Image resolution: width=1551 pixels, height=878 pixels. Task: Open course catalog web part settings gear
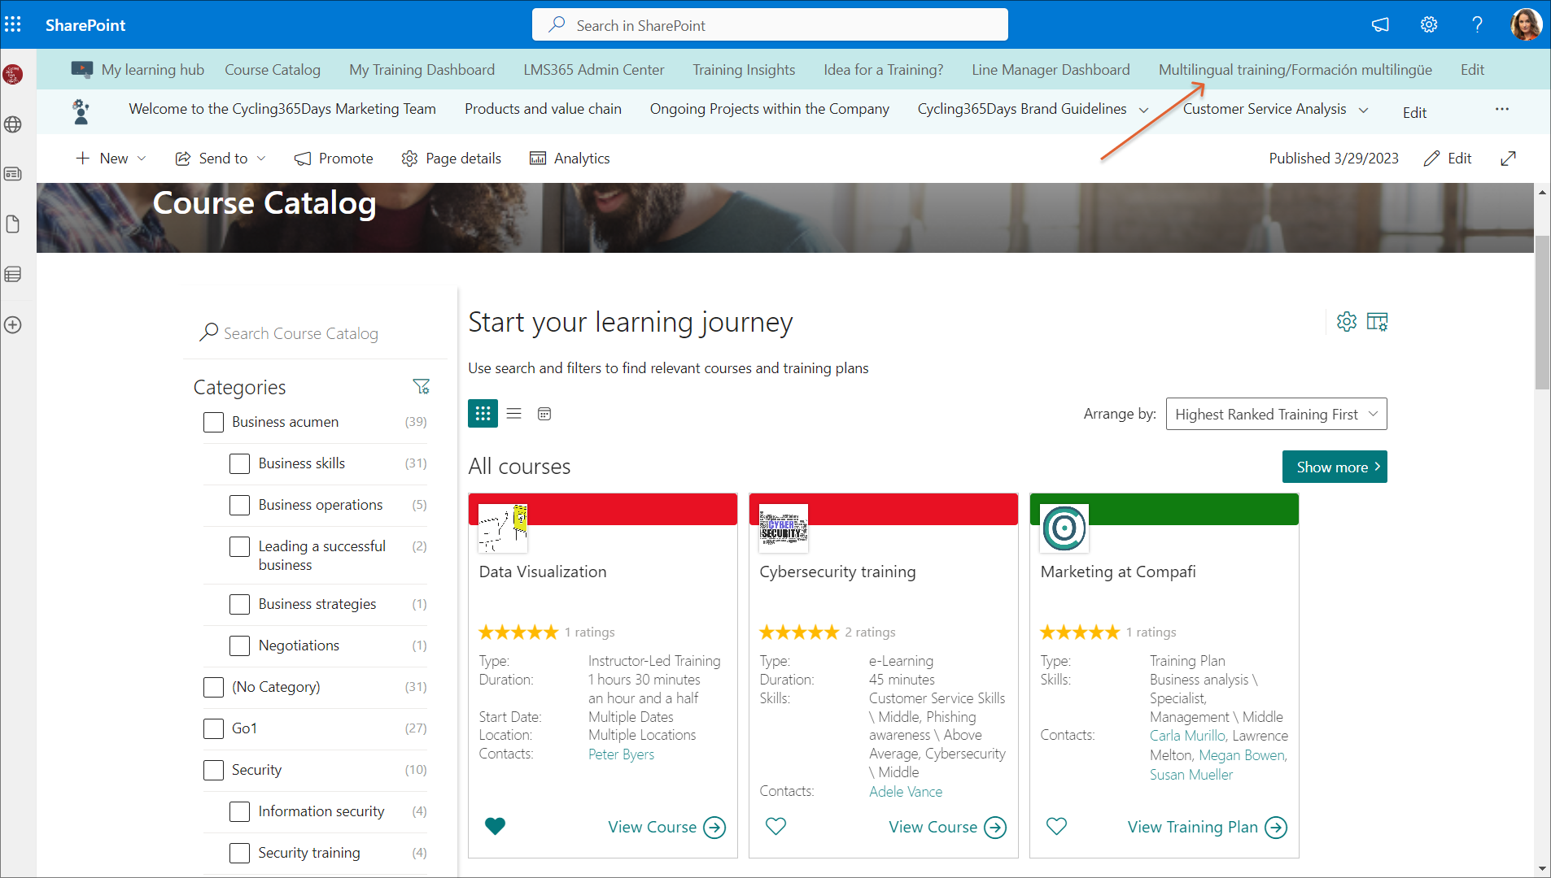pyautogui.click(x=1346, y=322)
